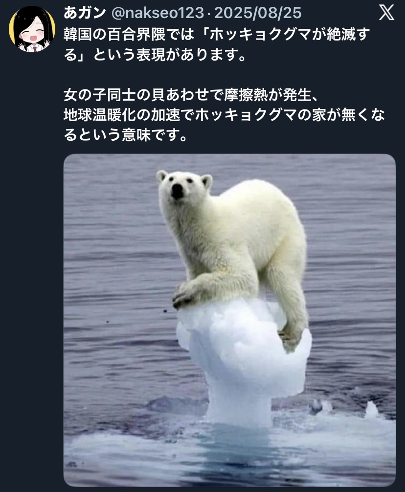The height and width of the screenshot is (492, 405).
Task: Click the display name あガン
Action: (85, 13)
